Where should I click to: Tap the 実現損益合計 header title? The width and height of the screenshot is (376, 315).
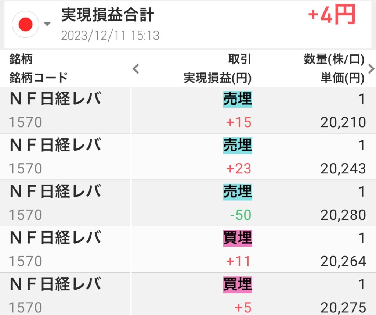point(107,15)
